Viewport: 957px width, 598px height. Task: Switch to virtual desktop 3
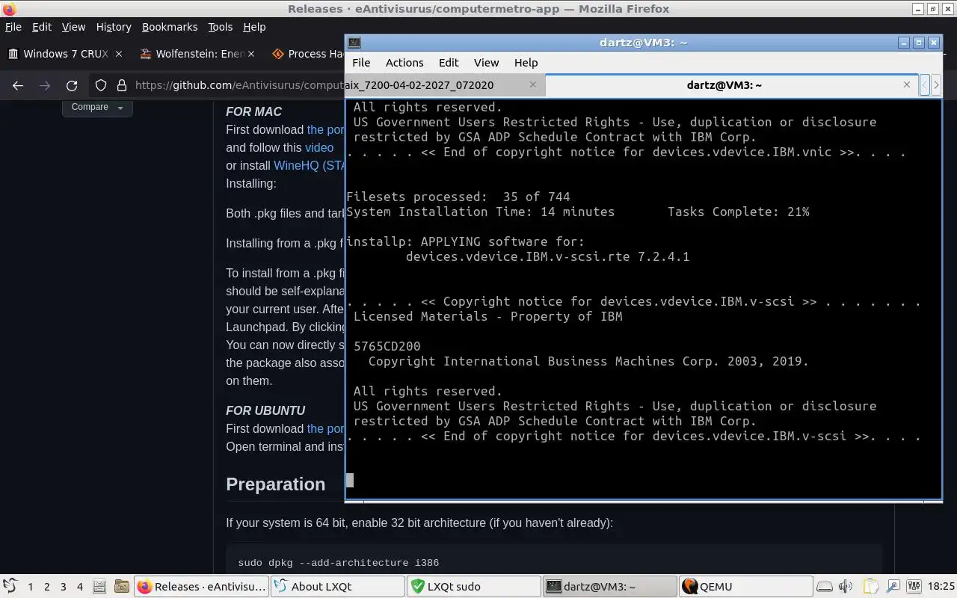pos(63,587)
